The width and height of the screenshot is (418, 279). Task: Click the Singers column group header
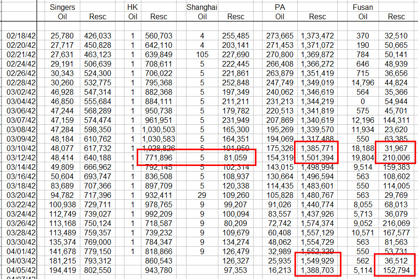tap(62, 7)
